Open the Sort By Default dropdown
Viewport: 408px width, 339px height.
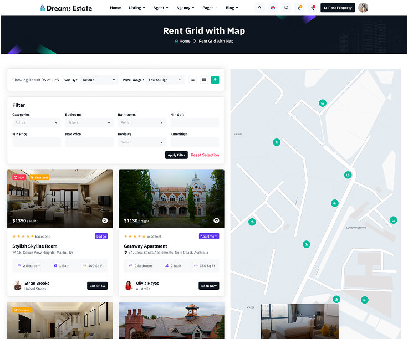pos(99,80)
